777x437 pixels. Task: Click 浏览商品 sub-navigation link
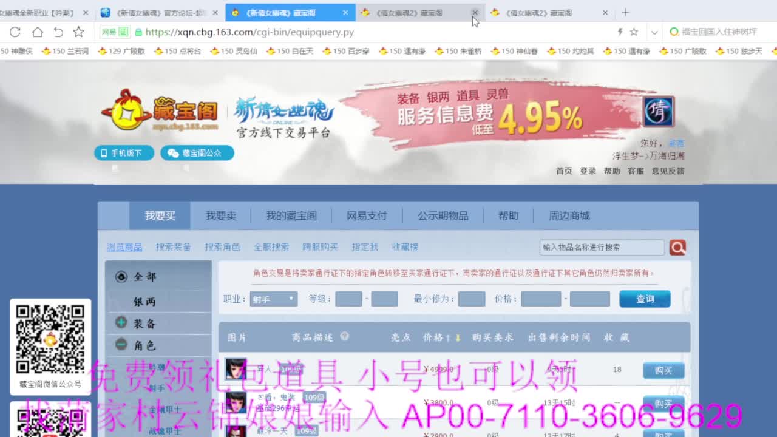[x=124, y=247]
